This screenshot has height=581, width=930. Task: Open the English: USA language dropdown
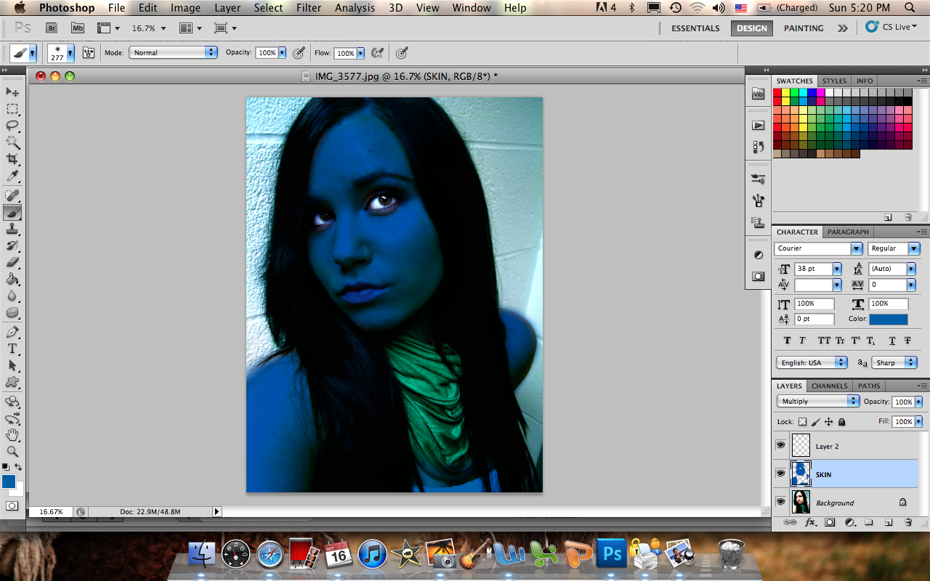pos(812,362)
